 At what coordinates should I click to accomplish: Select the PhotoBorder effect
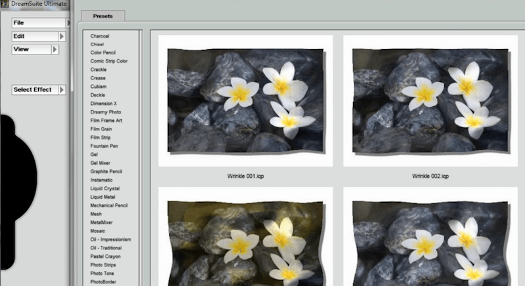pos(103,282)
